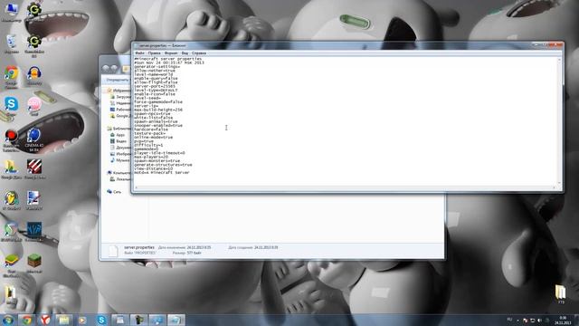Open the yellow shield desktop icon

point(12,200)
